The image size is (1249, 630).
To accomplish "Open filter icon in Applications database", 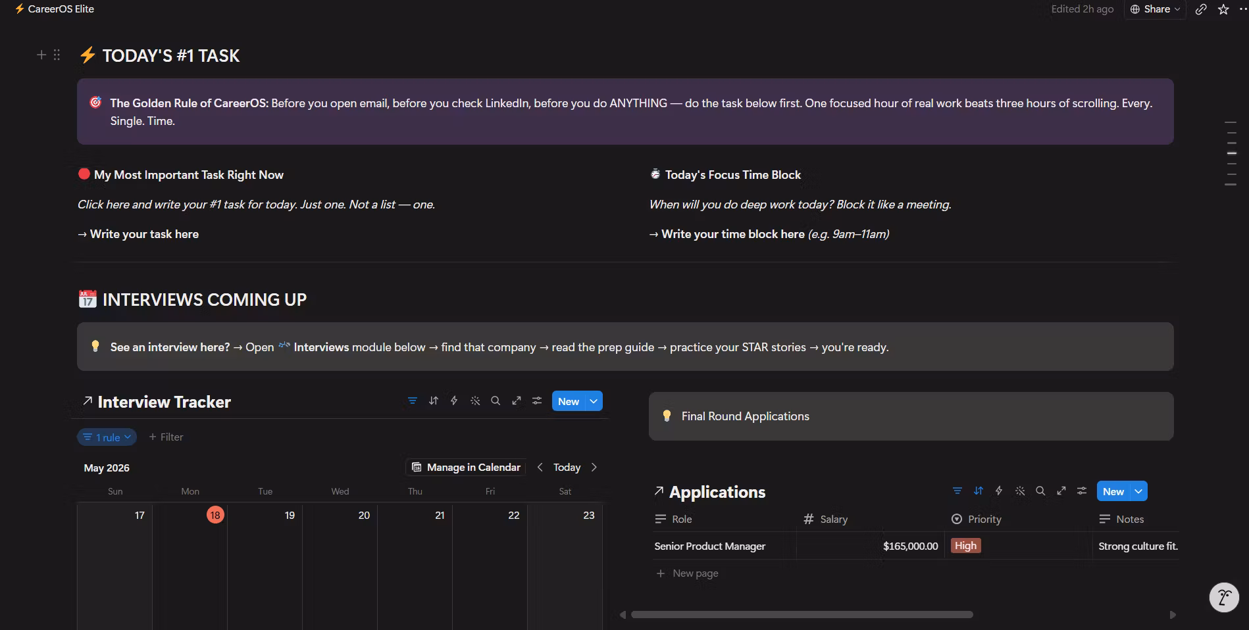I will tap(957, 491).
